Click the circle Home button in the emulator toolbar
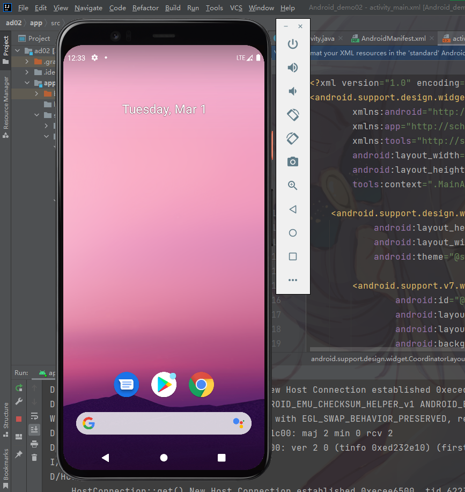This screenshot has height=492, width=465. click(292, 233)
